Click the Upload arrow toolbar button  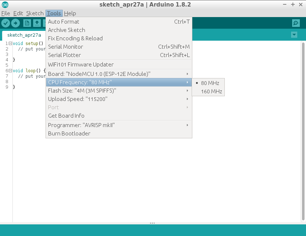point(15,23)
